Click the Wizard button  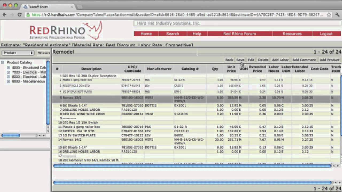tap(44, 53)
